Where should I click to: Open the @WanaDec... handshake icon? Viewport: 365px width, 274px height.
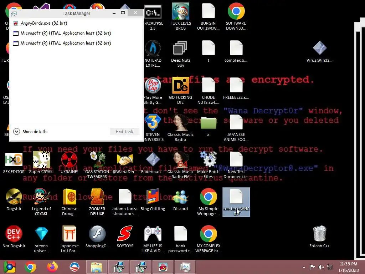pos(125,163)
